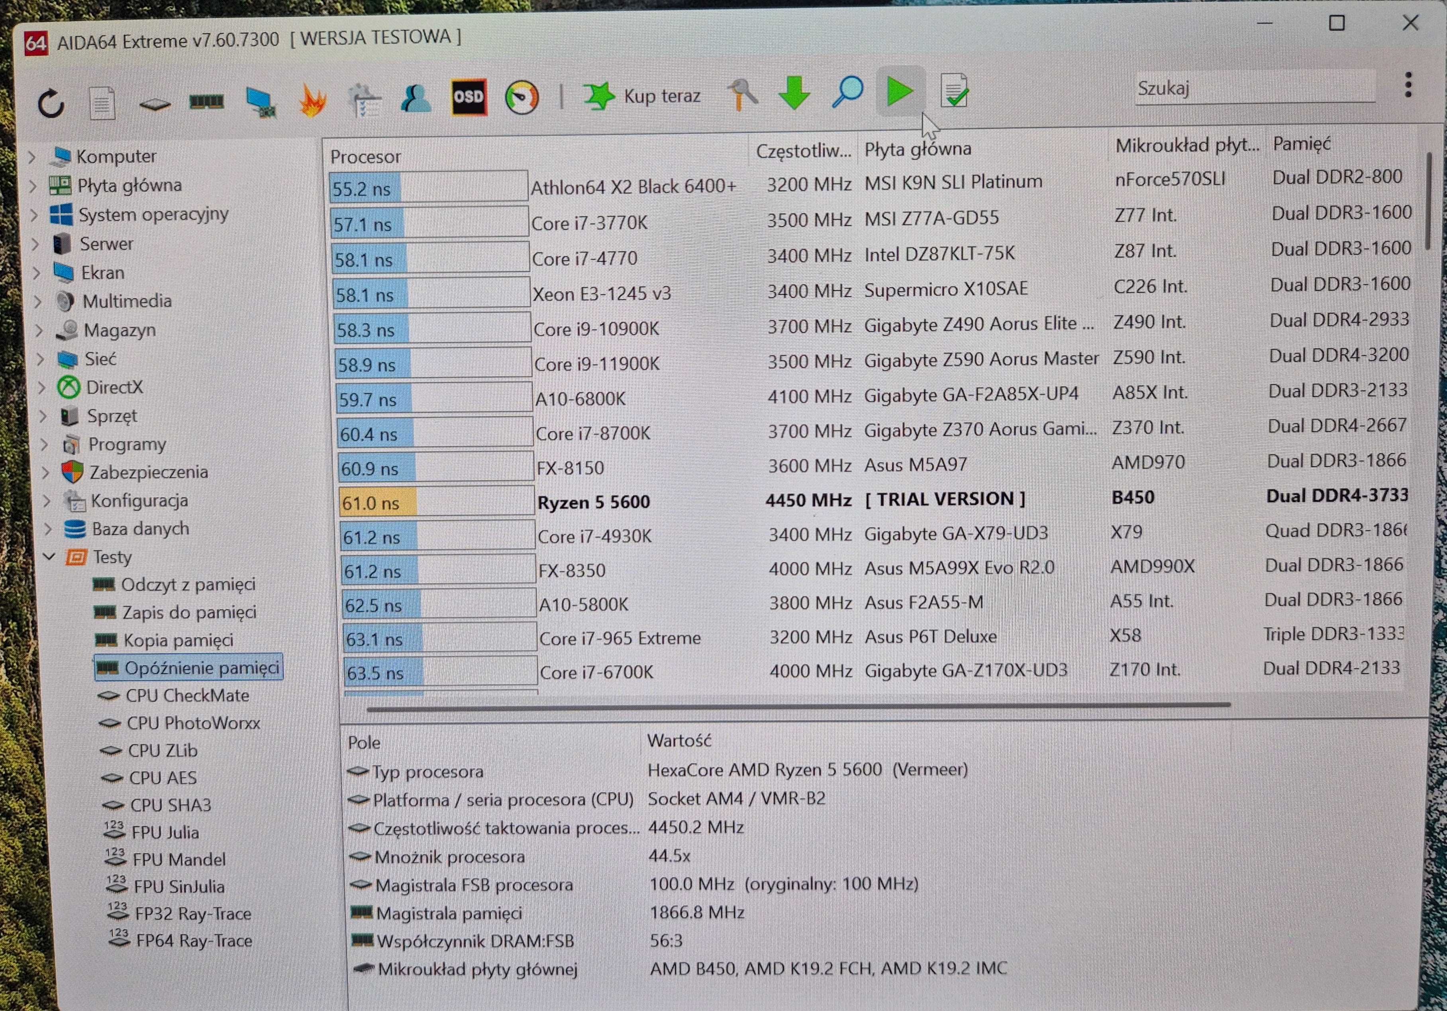Expand the Magazyn tree node

(40, 330)
